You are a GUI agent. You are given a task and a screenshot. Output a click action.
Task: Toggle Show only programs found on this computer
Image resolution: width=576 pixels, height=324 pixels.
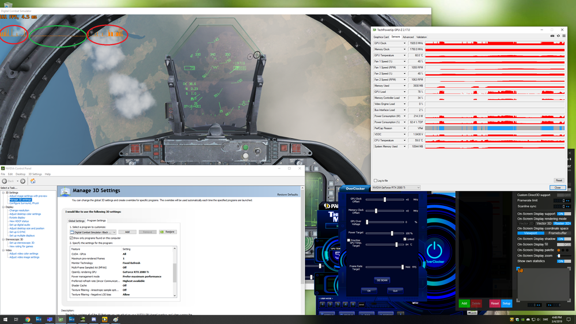click(x=71, y=238)
